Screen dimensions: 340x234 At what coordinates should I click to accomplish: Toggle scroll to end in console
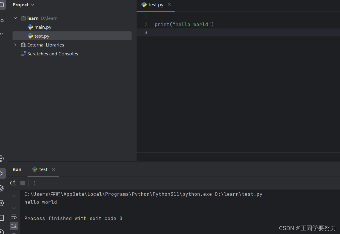(14, 226)
